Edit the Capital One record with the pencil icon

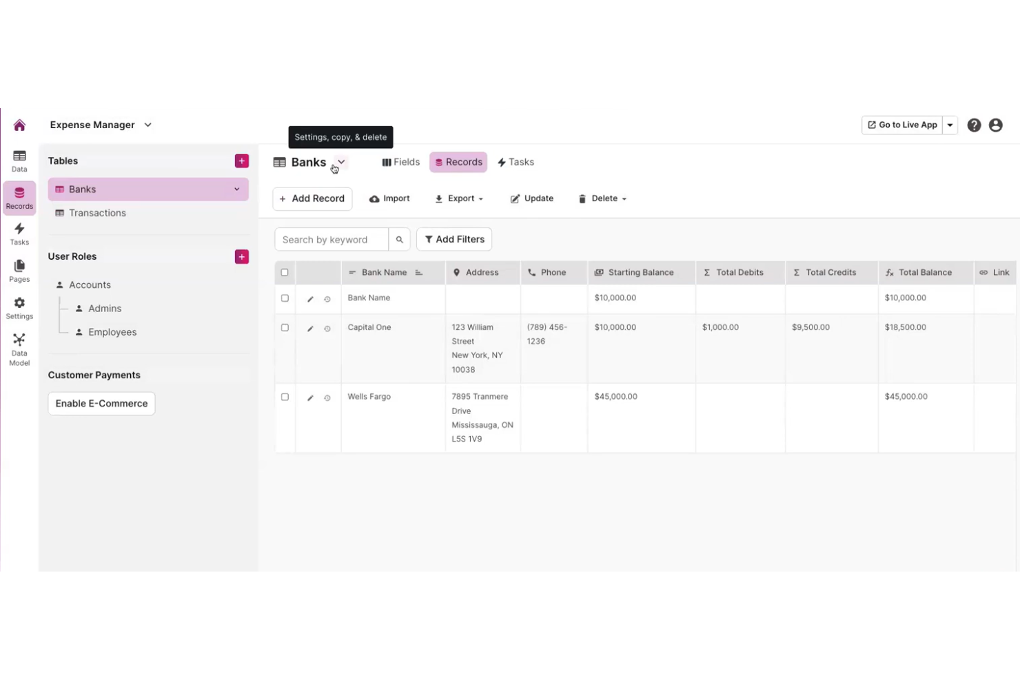309,328
